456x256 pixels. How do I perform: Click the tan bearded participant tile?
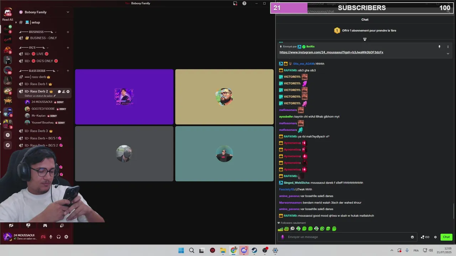point(224,97)
